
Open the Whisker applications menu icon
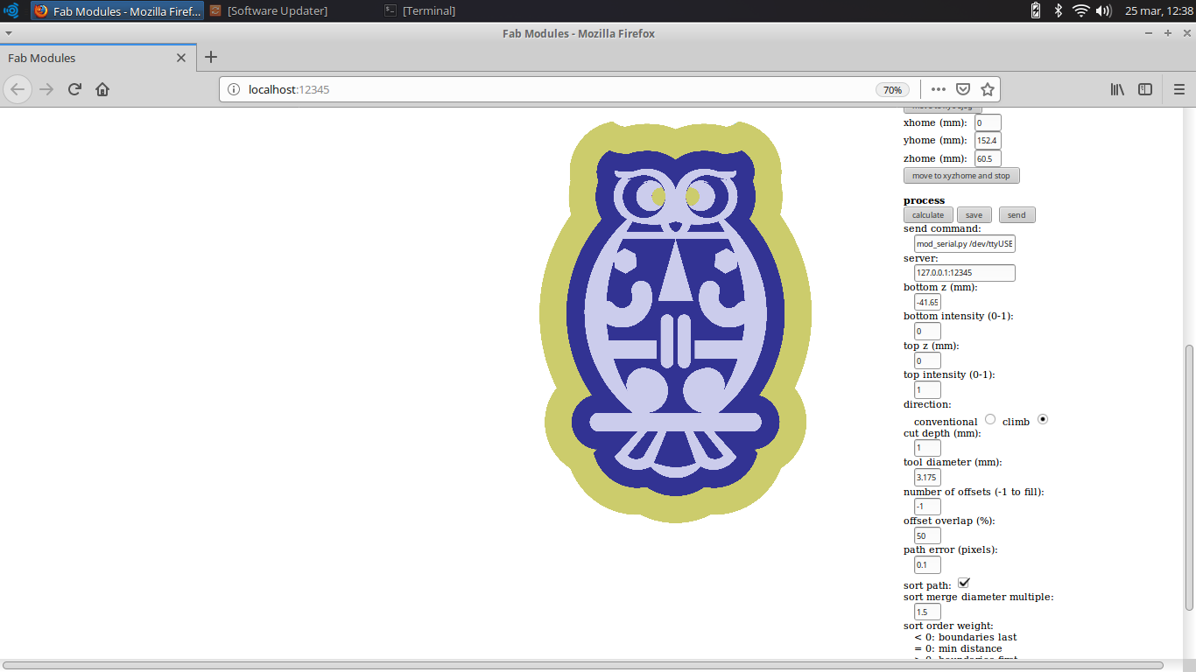tap(11, 10)
